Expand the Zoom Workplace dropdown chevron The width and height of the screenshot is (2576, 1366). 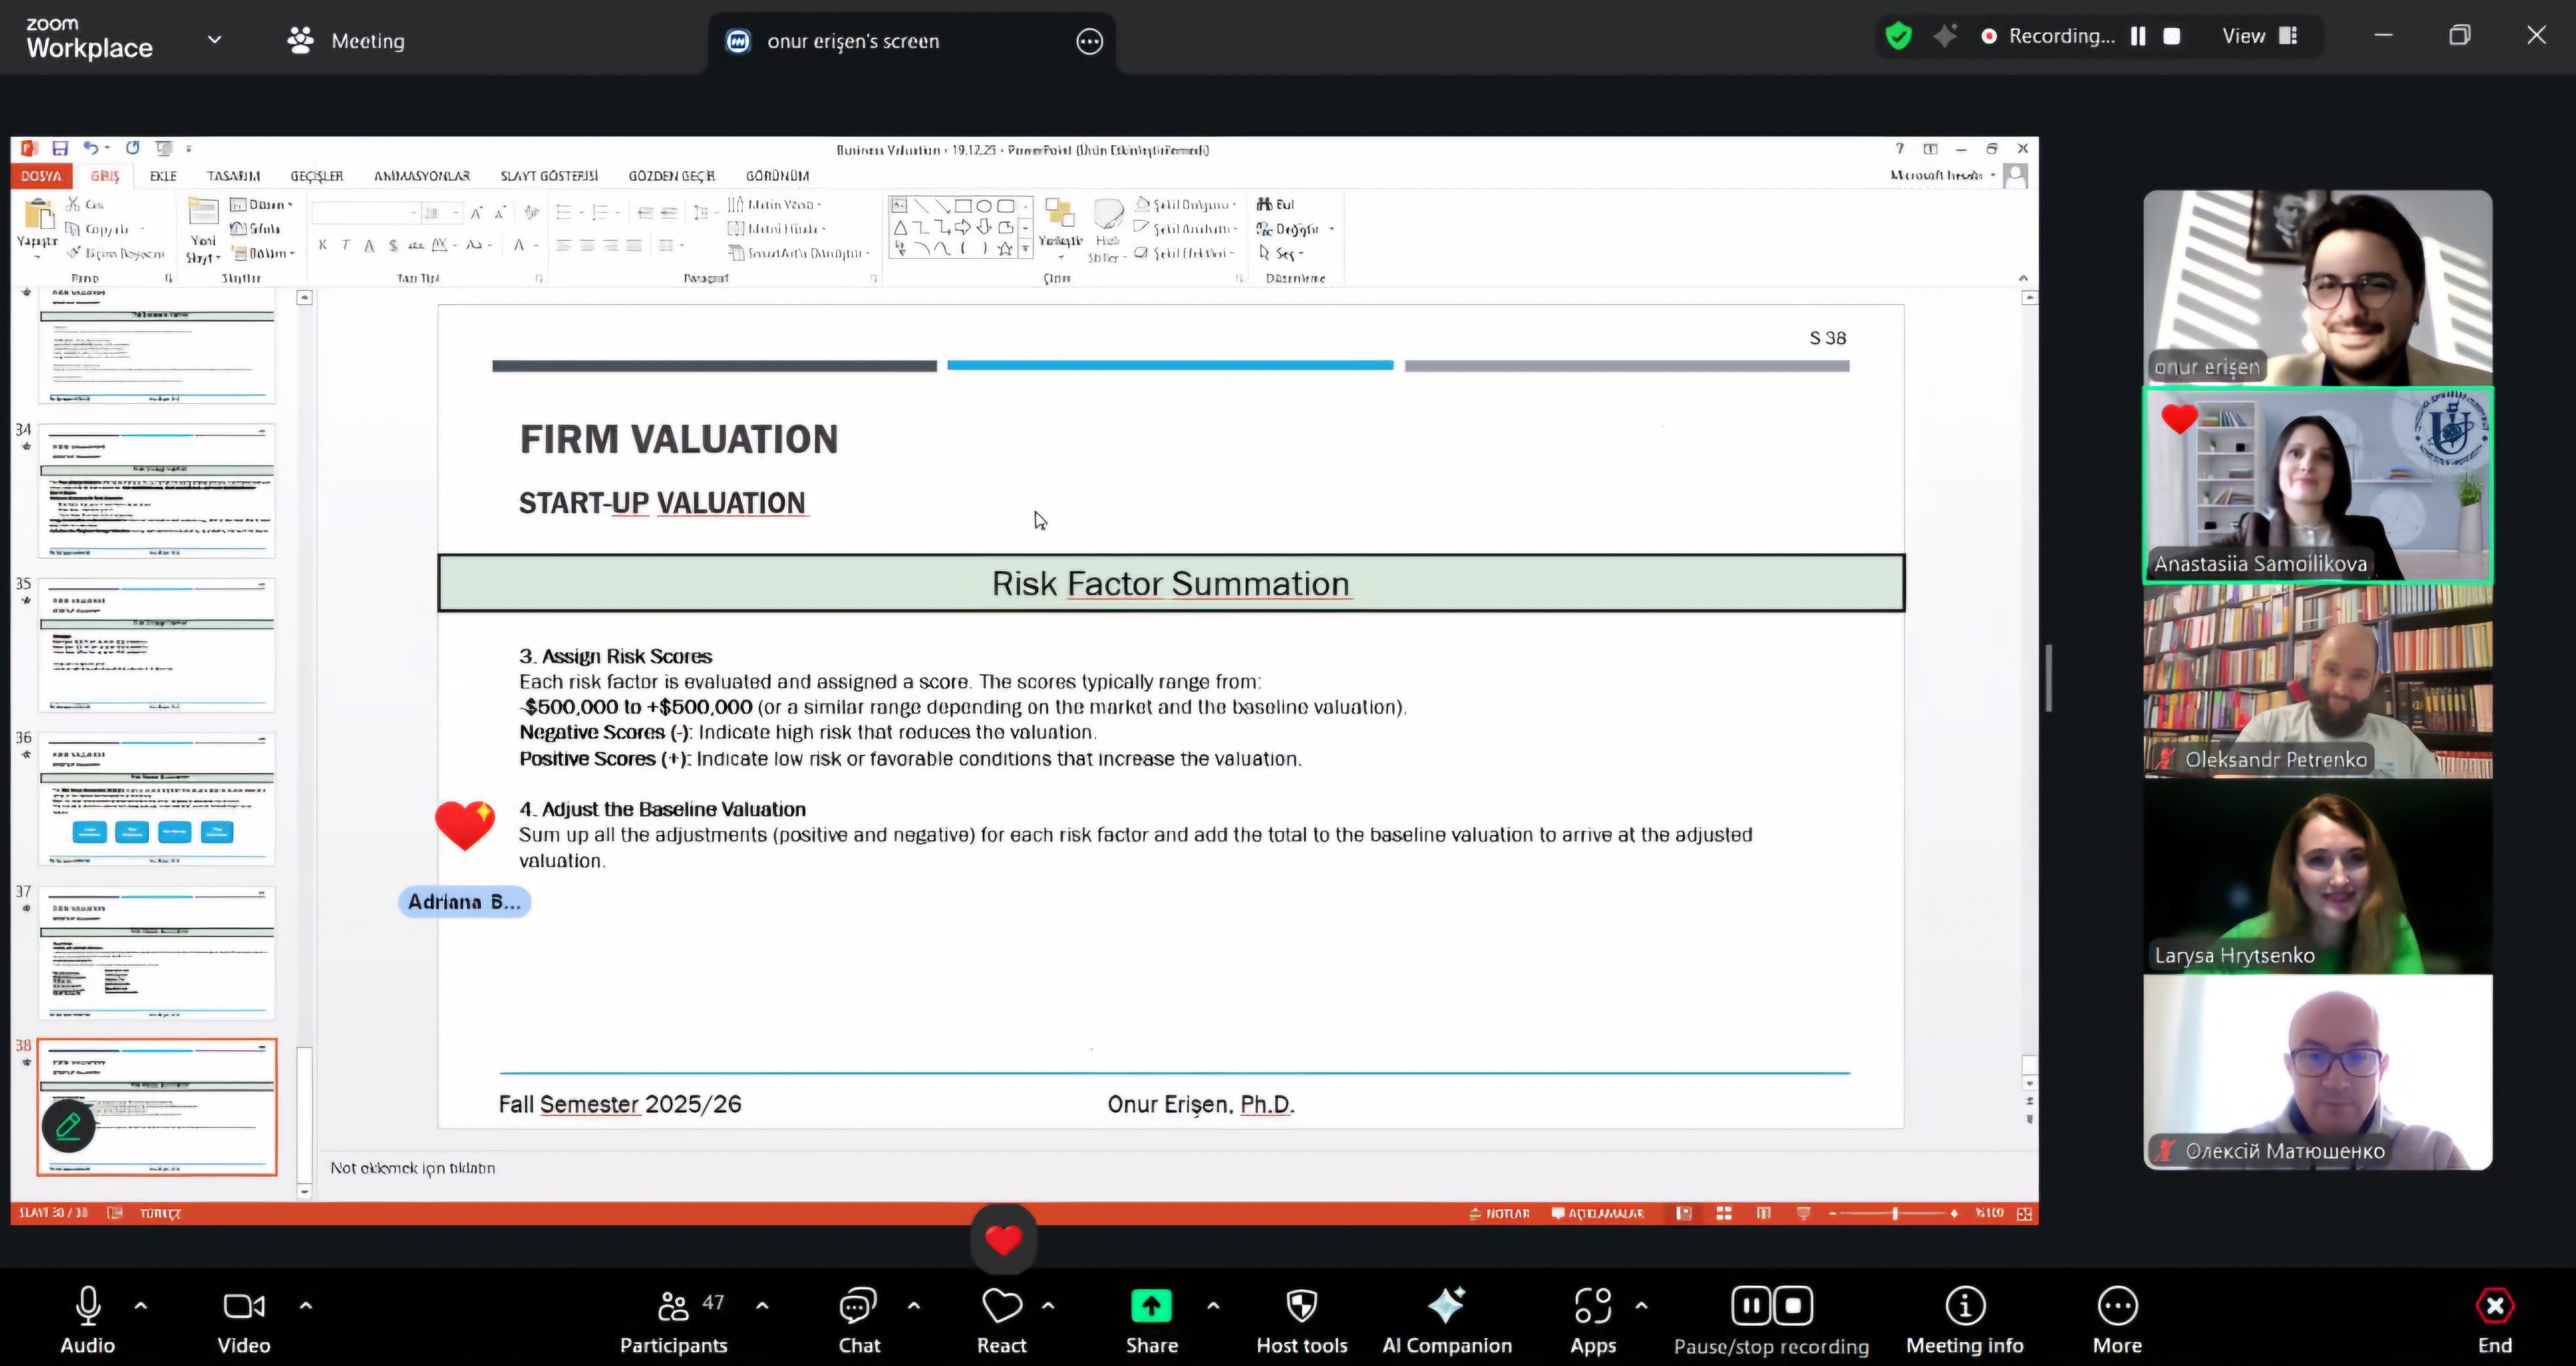tap(214, 40)
